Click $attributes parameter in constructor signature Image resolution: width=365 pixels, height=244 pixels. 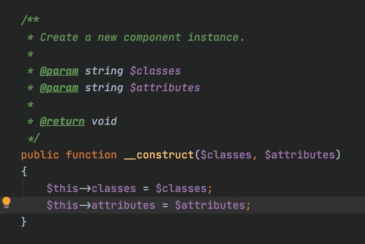(300, 155)
